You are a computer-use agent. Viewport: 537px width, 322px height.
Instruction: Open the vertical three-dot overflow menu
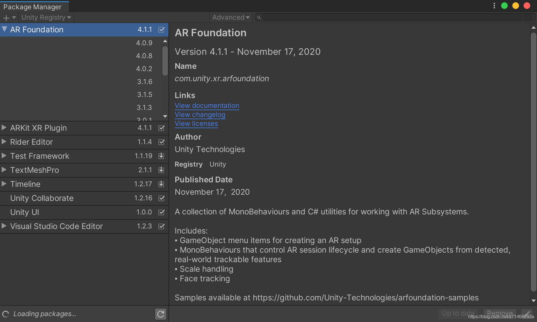click(494, 6)
